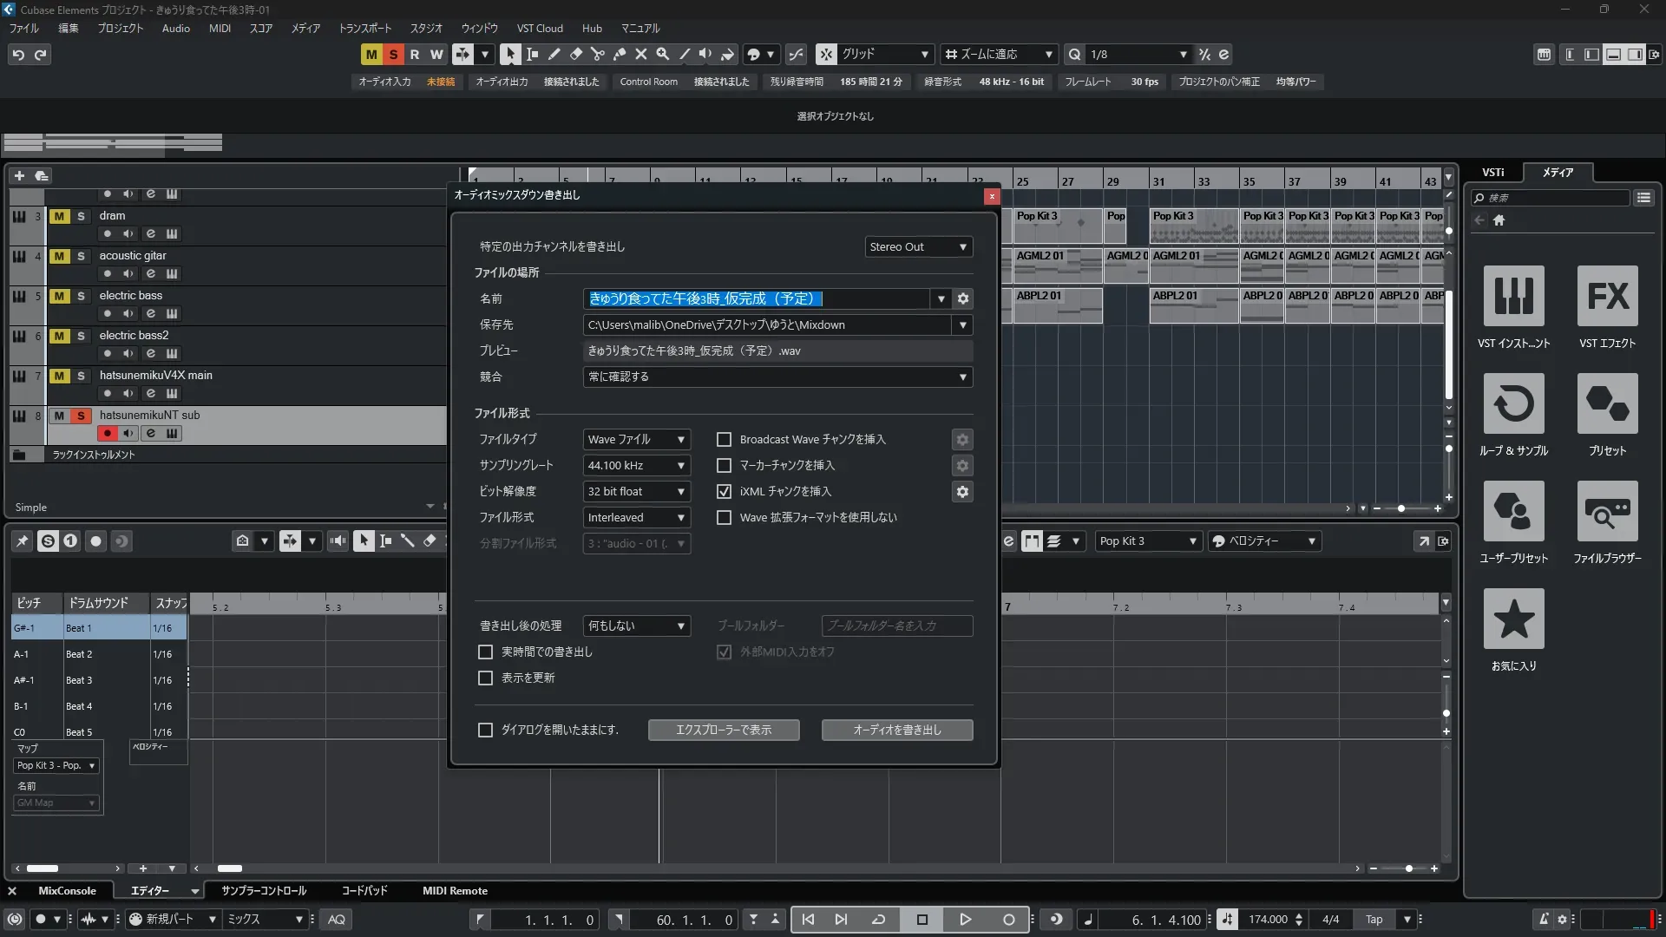Click the Undo arrow icon
The height and width of the screenshot is (937, 1666).
(x=18, y=54)
